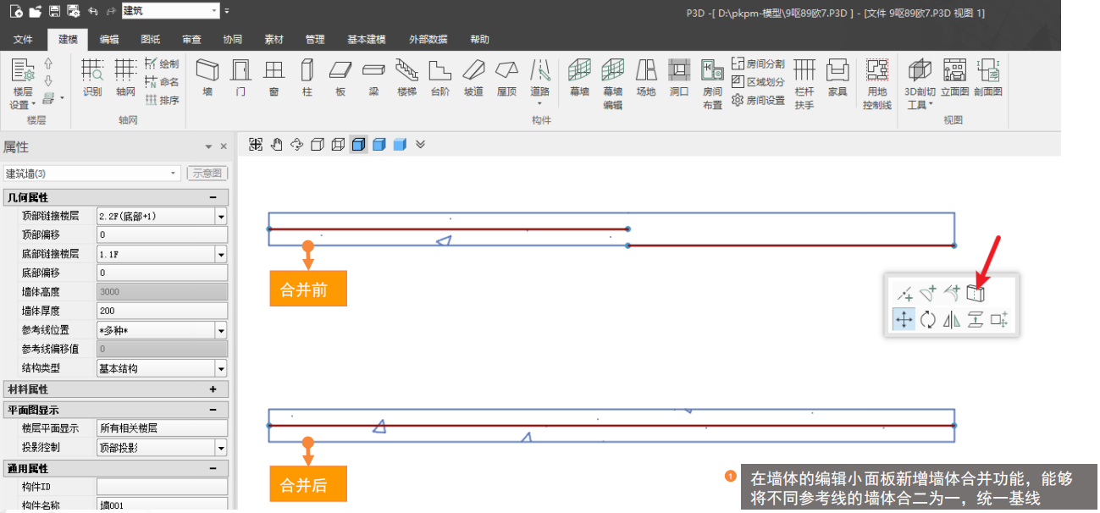Expand the 材料属性 section

click(213, 389)
